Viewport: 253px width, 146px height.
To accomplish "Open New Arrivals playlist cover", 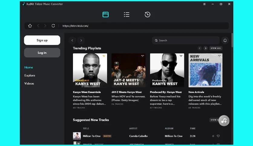I will coord(205,70).
